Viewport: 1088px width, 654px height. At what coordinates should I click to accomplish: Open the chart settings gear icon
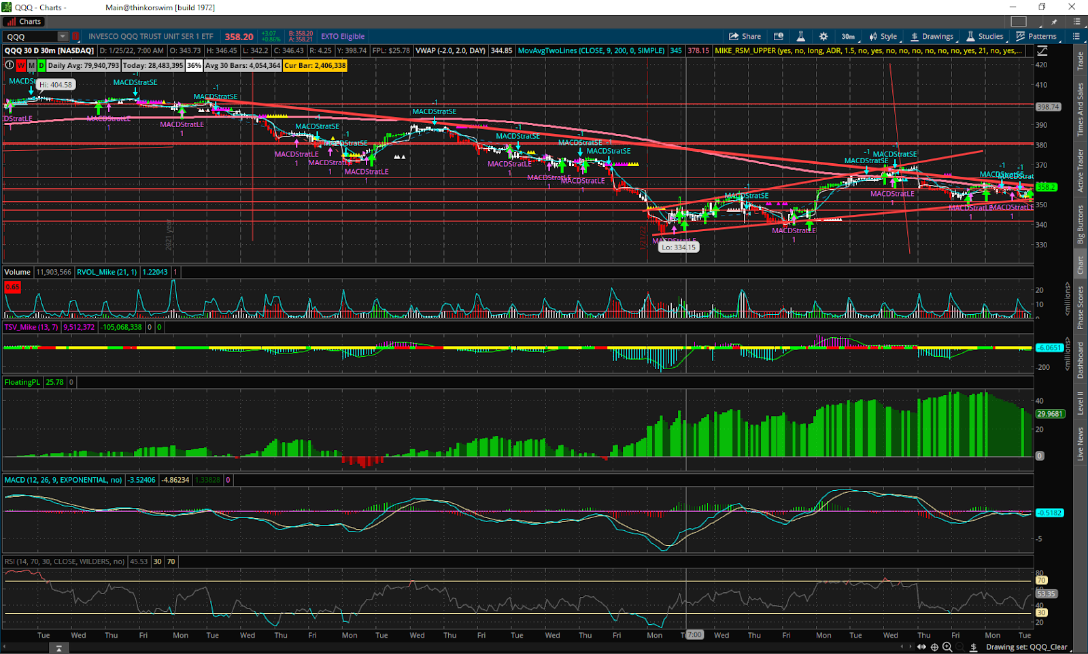pos(823,36)
